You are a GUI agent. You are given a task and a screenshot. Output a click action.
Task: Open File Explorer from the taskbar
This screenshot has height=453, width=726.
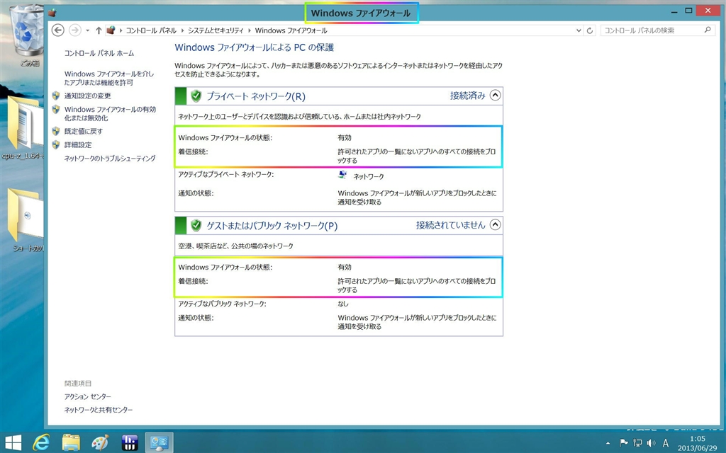tap(71, 442)
